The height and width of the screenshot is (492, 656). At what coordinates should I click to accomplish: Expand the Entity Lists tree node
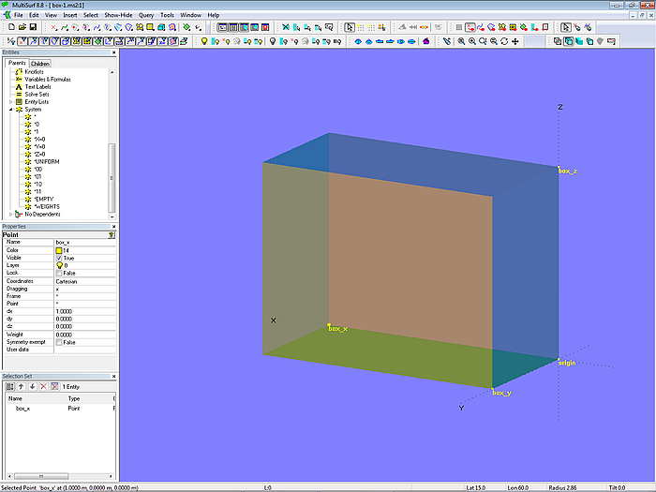tap(11, 101)
